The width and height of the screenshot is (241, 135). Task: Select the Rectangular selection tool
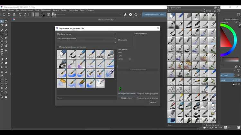(x=2, y=80)
